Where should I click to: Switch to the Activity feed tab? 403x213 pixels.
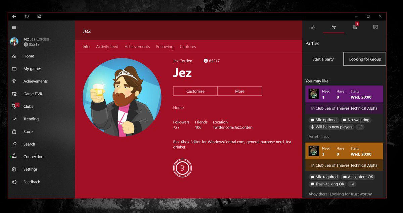coord(107,47)
